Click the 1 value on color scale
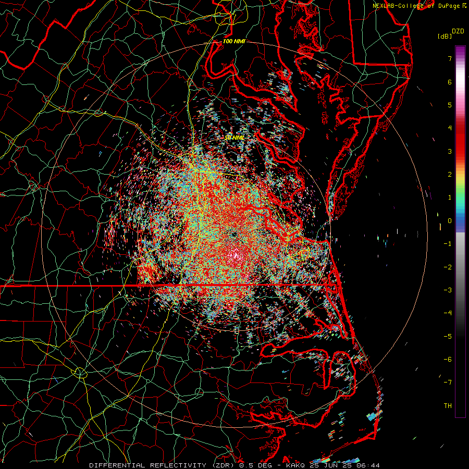This screenshot has width=469, height=469. (450, 198)
